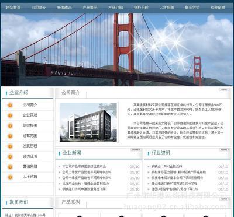Viewport: 234px width, 217px height.
Task: Click orange bullet icon beside 经营范围
Action: [x=10, y=136]
